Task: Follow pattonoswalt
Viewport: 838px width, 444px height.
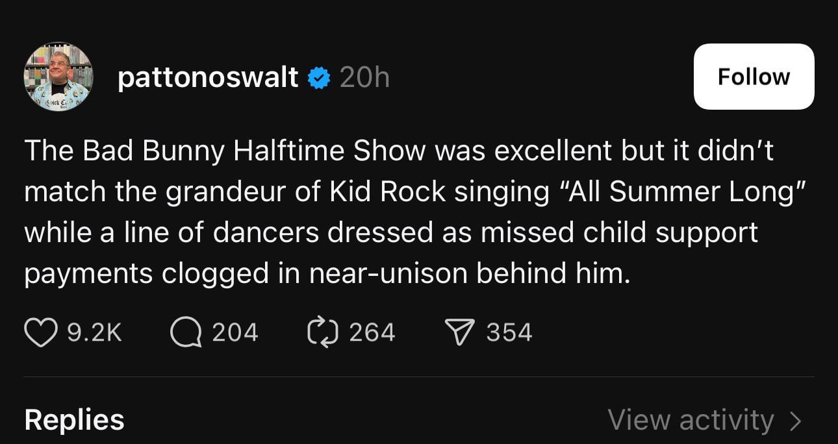Action: tap(754, 77)
